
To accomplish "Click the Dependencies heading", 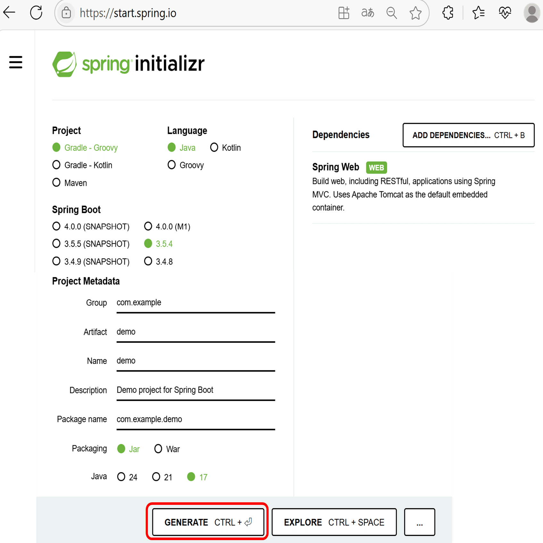I will (341, 135).
